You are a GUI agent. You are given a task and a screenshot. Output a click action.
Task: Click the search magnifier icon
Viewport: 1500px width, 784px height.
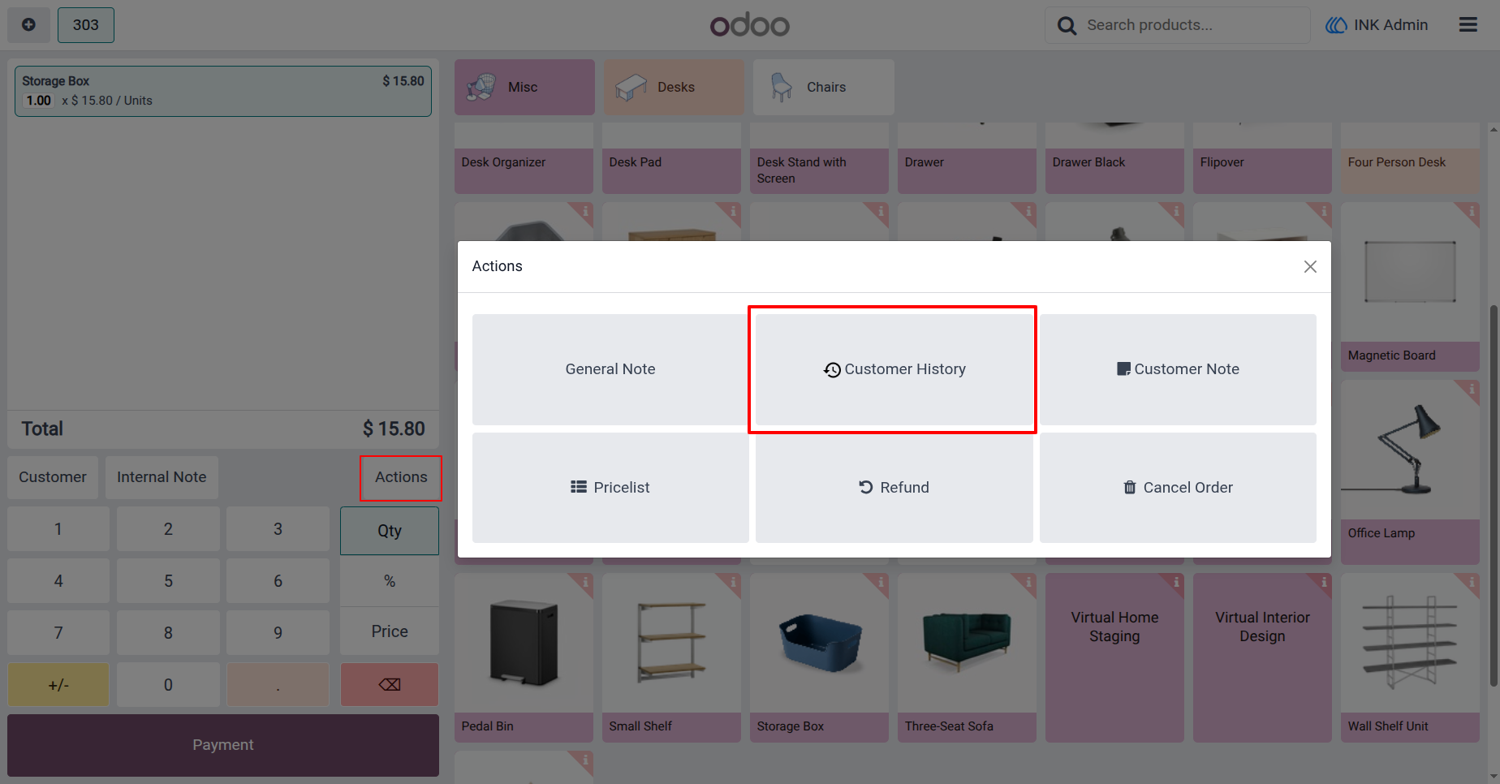(x=1067, y=25)
